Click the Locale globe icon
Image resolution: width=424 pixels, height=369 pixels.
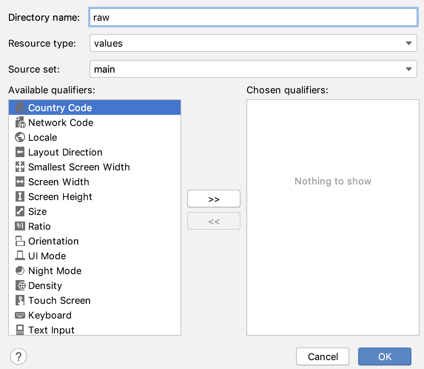click(20, 137)
